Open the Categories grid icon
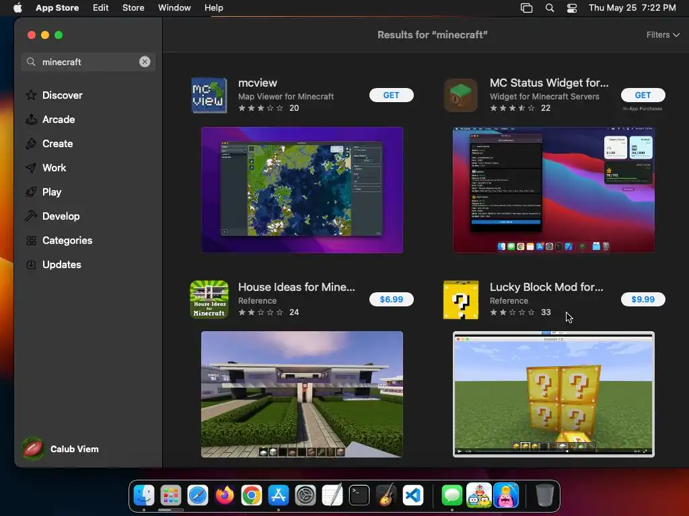The height and width of the screenshot is (516, 689). click(31, 241)
